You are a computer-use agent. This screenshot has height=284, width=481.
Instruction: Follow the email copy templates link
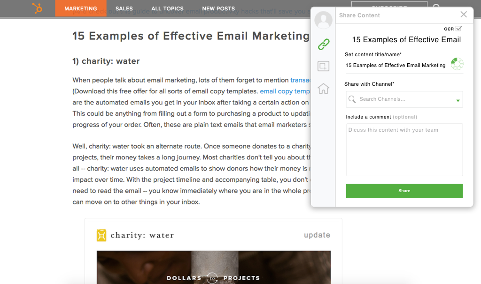(x=285, y=91)
